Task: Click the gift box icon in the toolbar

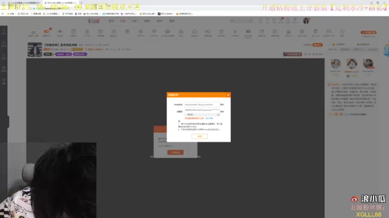Action: (x=127, y=31)
